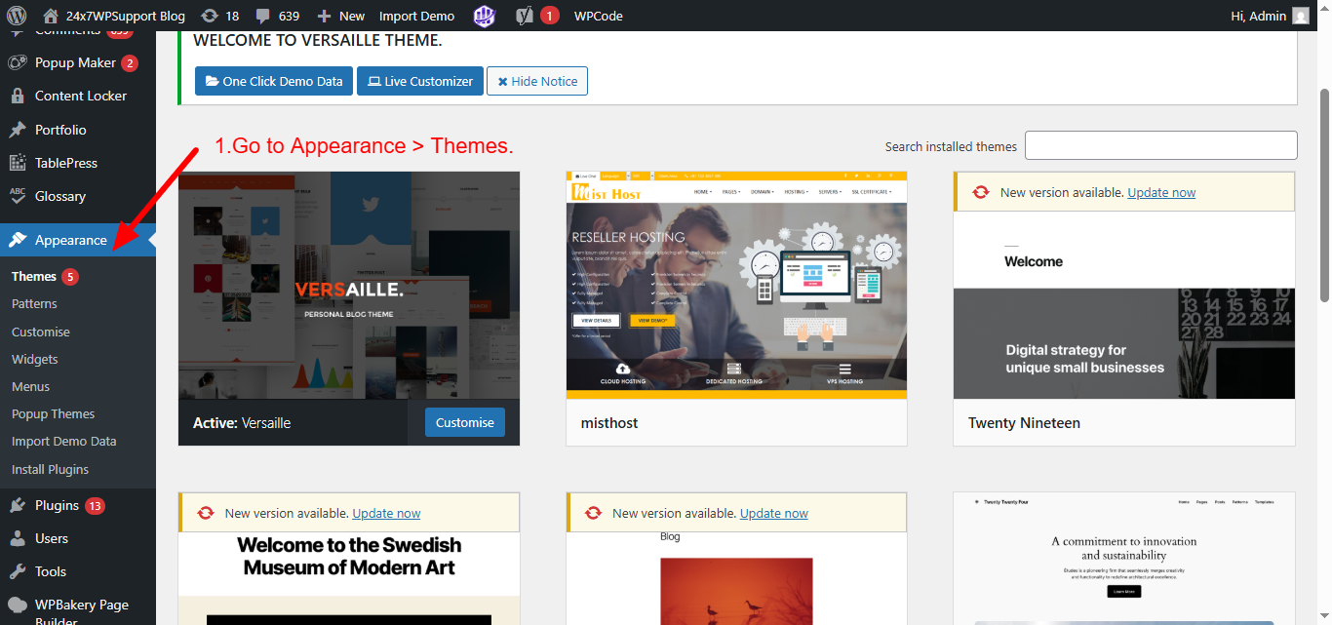Click the plus New content item
The image size is (1332, 625).
click(341, 16)
